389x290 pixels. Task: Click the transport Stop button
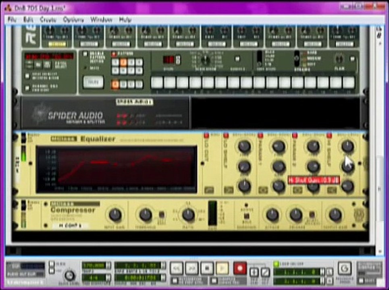[x=207, y=268]
